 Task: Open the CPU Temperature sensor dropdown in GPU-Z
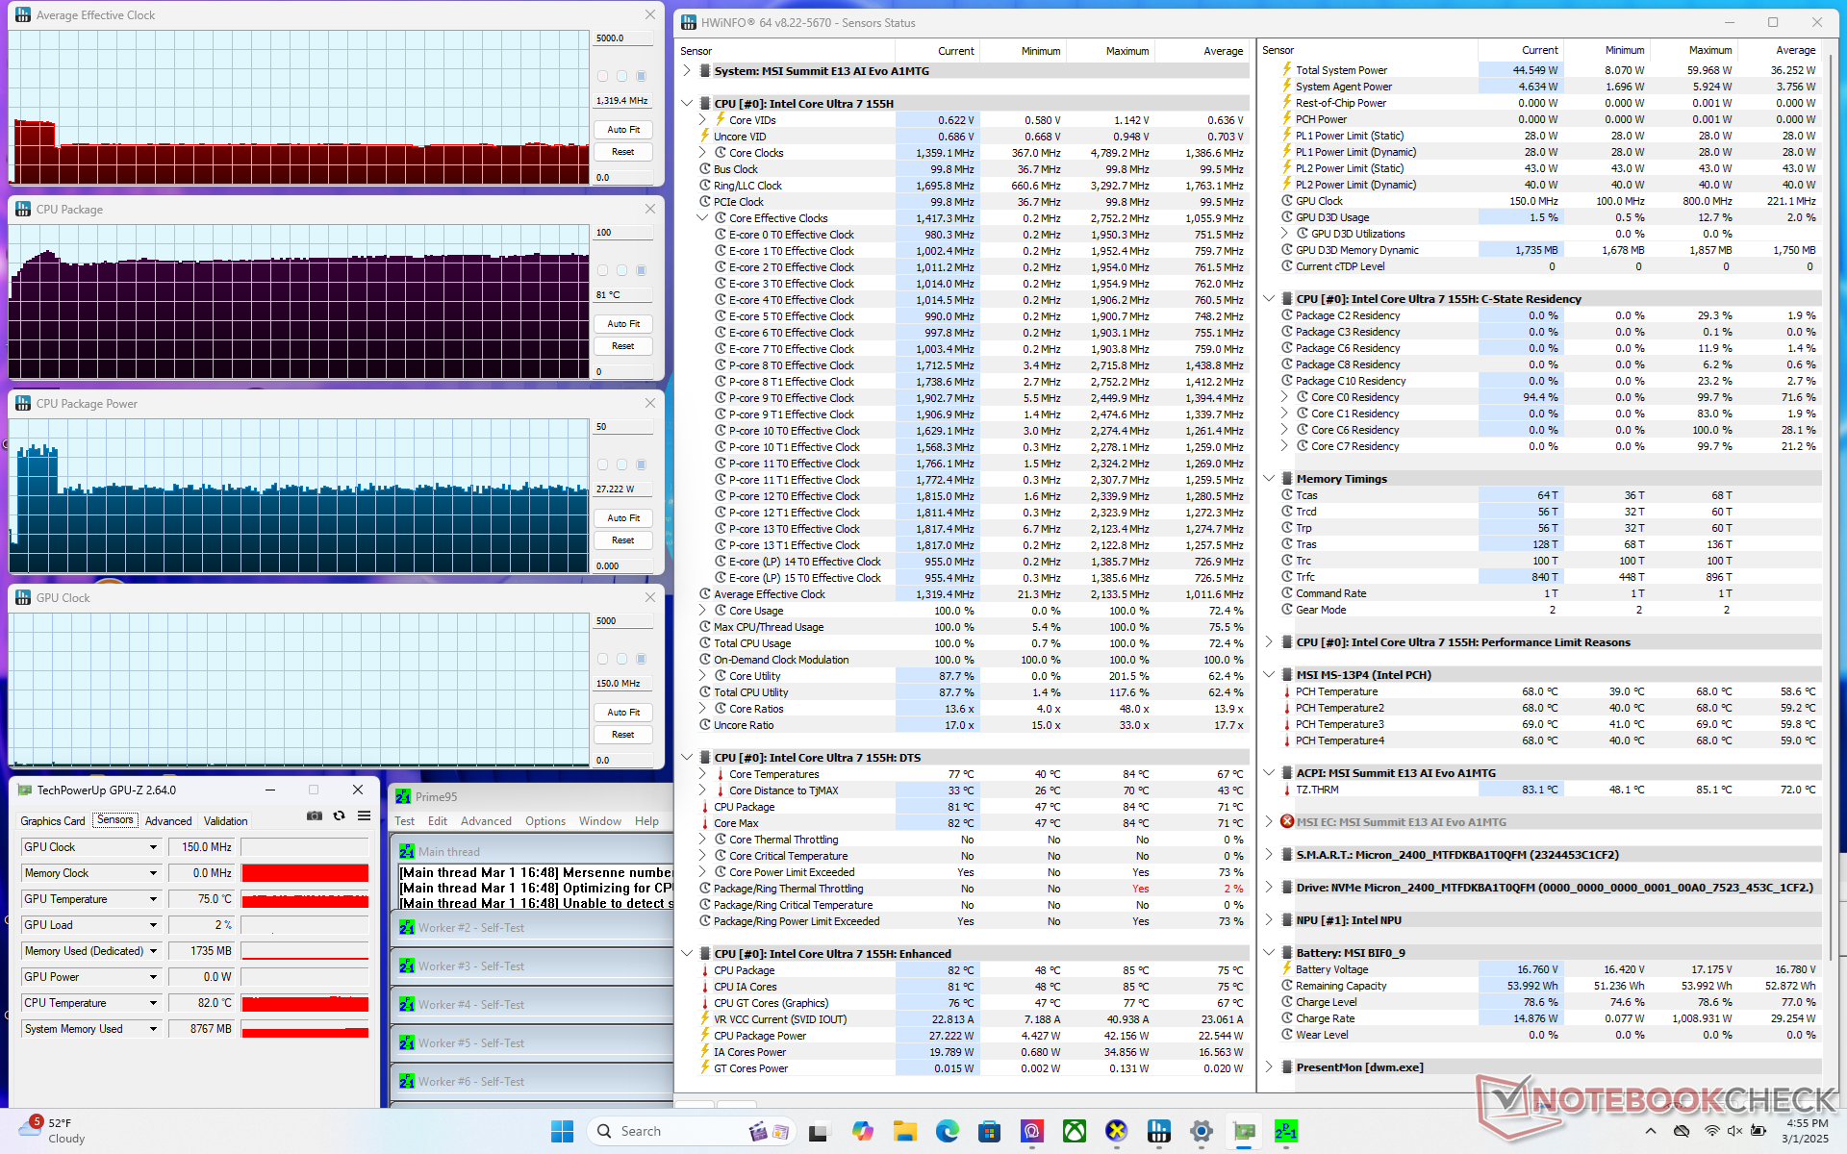pos(153,1003)
